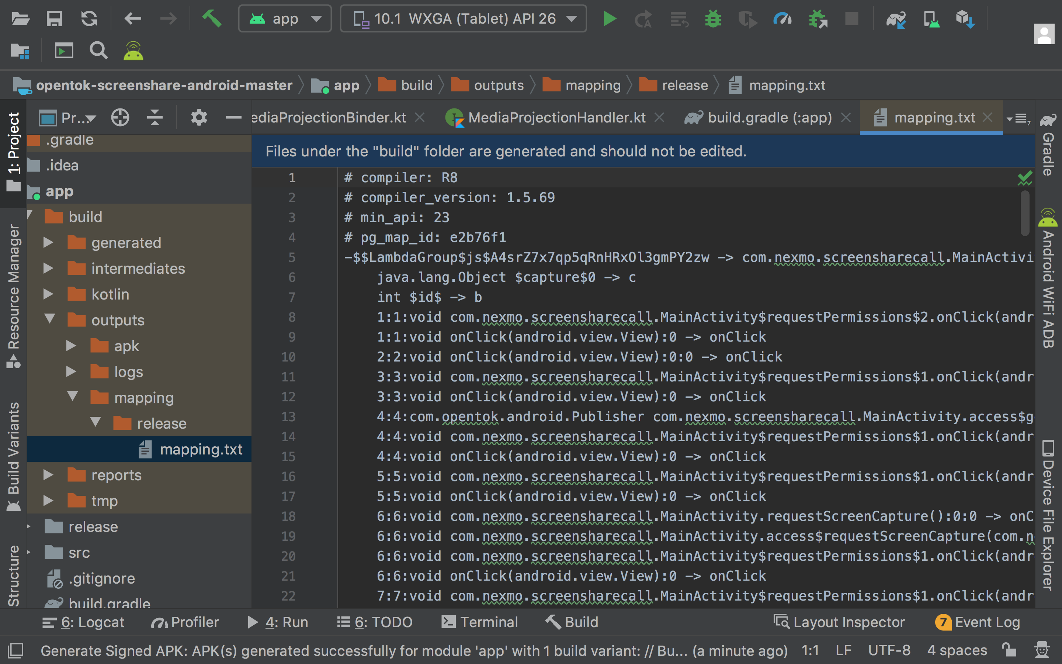
Task: Open the 10.1 WXGA (Tablet) API 26 device dropdown
Action: tap(463, 18)
